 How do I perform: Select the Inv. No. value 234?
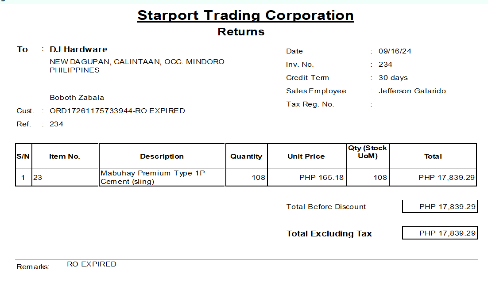coord(385,65)
